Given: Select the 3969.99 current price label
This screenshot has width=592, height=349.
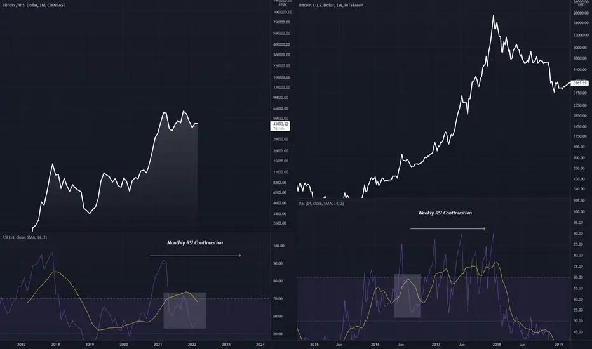Looking at the screenshot, I should pos(579,83).
